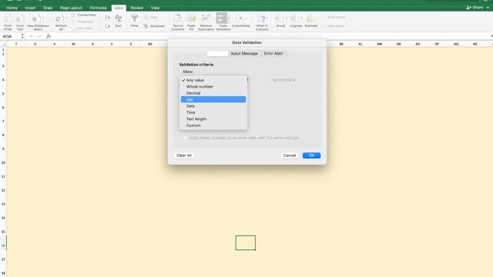Open the Ungroup dropdown arrow
This screenshot has width=493, height=277.
[301, 18]
